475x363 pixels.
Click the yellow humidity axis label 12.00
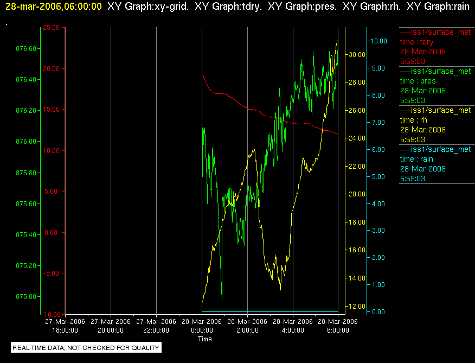click(357, 306)
